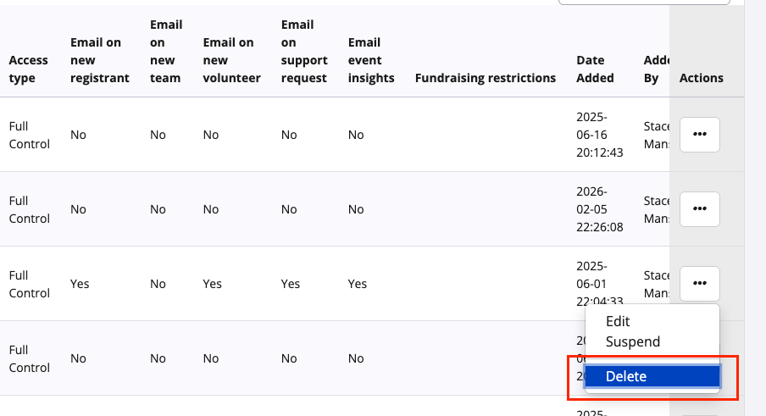The image size is (766, 416).
Task: Open actions menu for 2025-06-16 row
Action: tap(700, 134)
